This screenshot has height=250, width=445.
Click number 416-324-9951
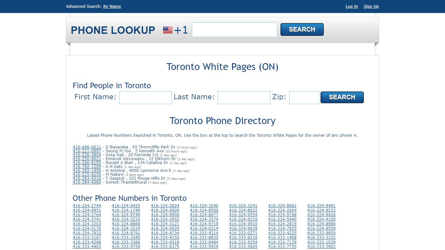point(87,210)
